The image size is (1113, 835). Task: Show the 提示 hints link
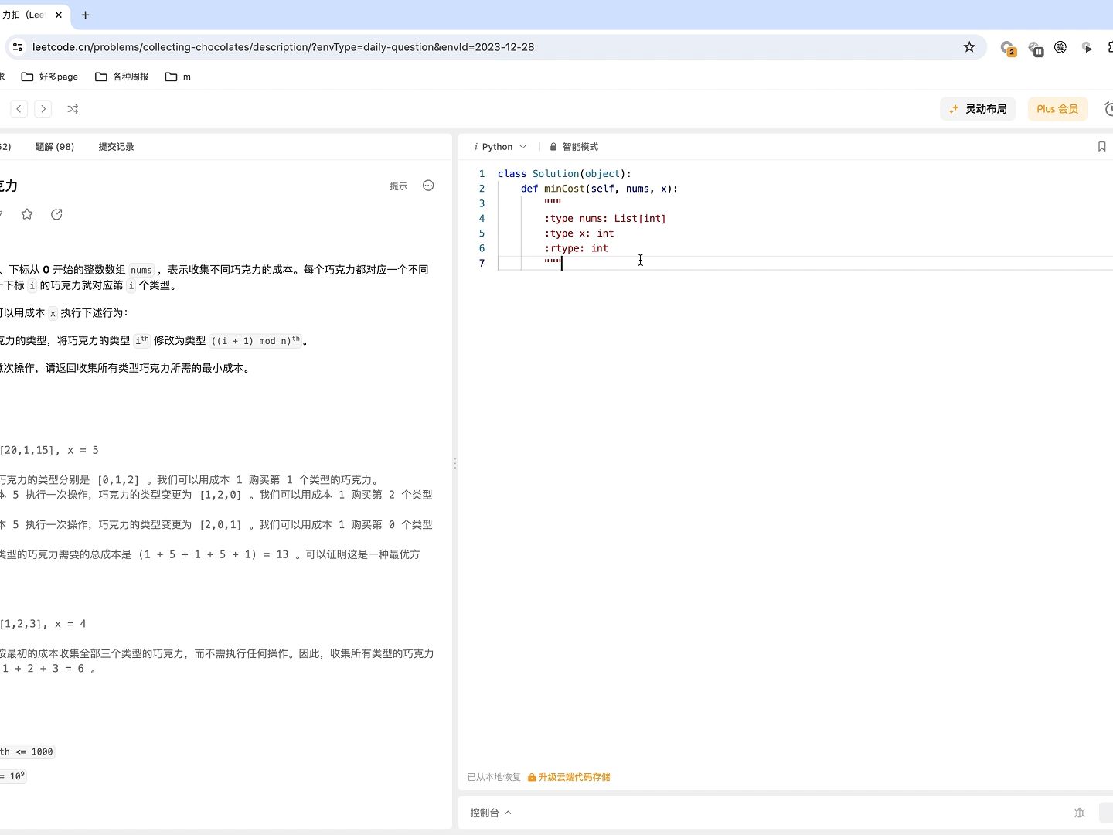398,186
